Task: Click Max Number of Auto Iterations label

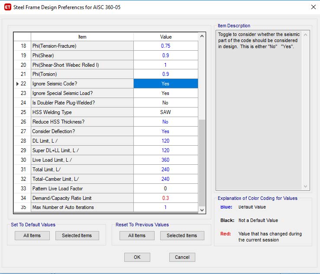Action: coord(63,207)
